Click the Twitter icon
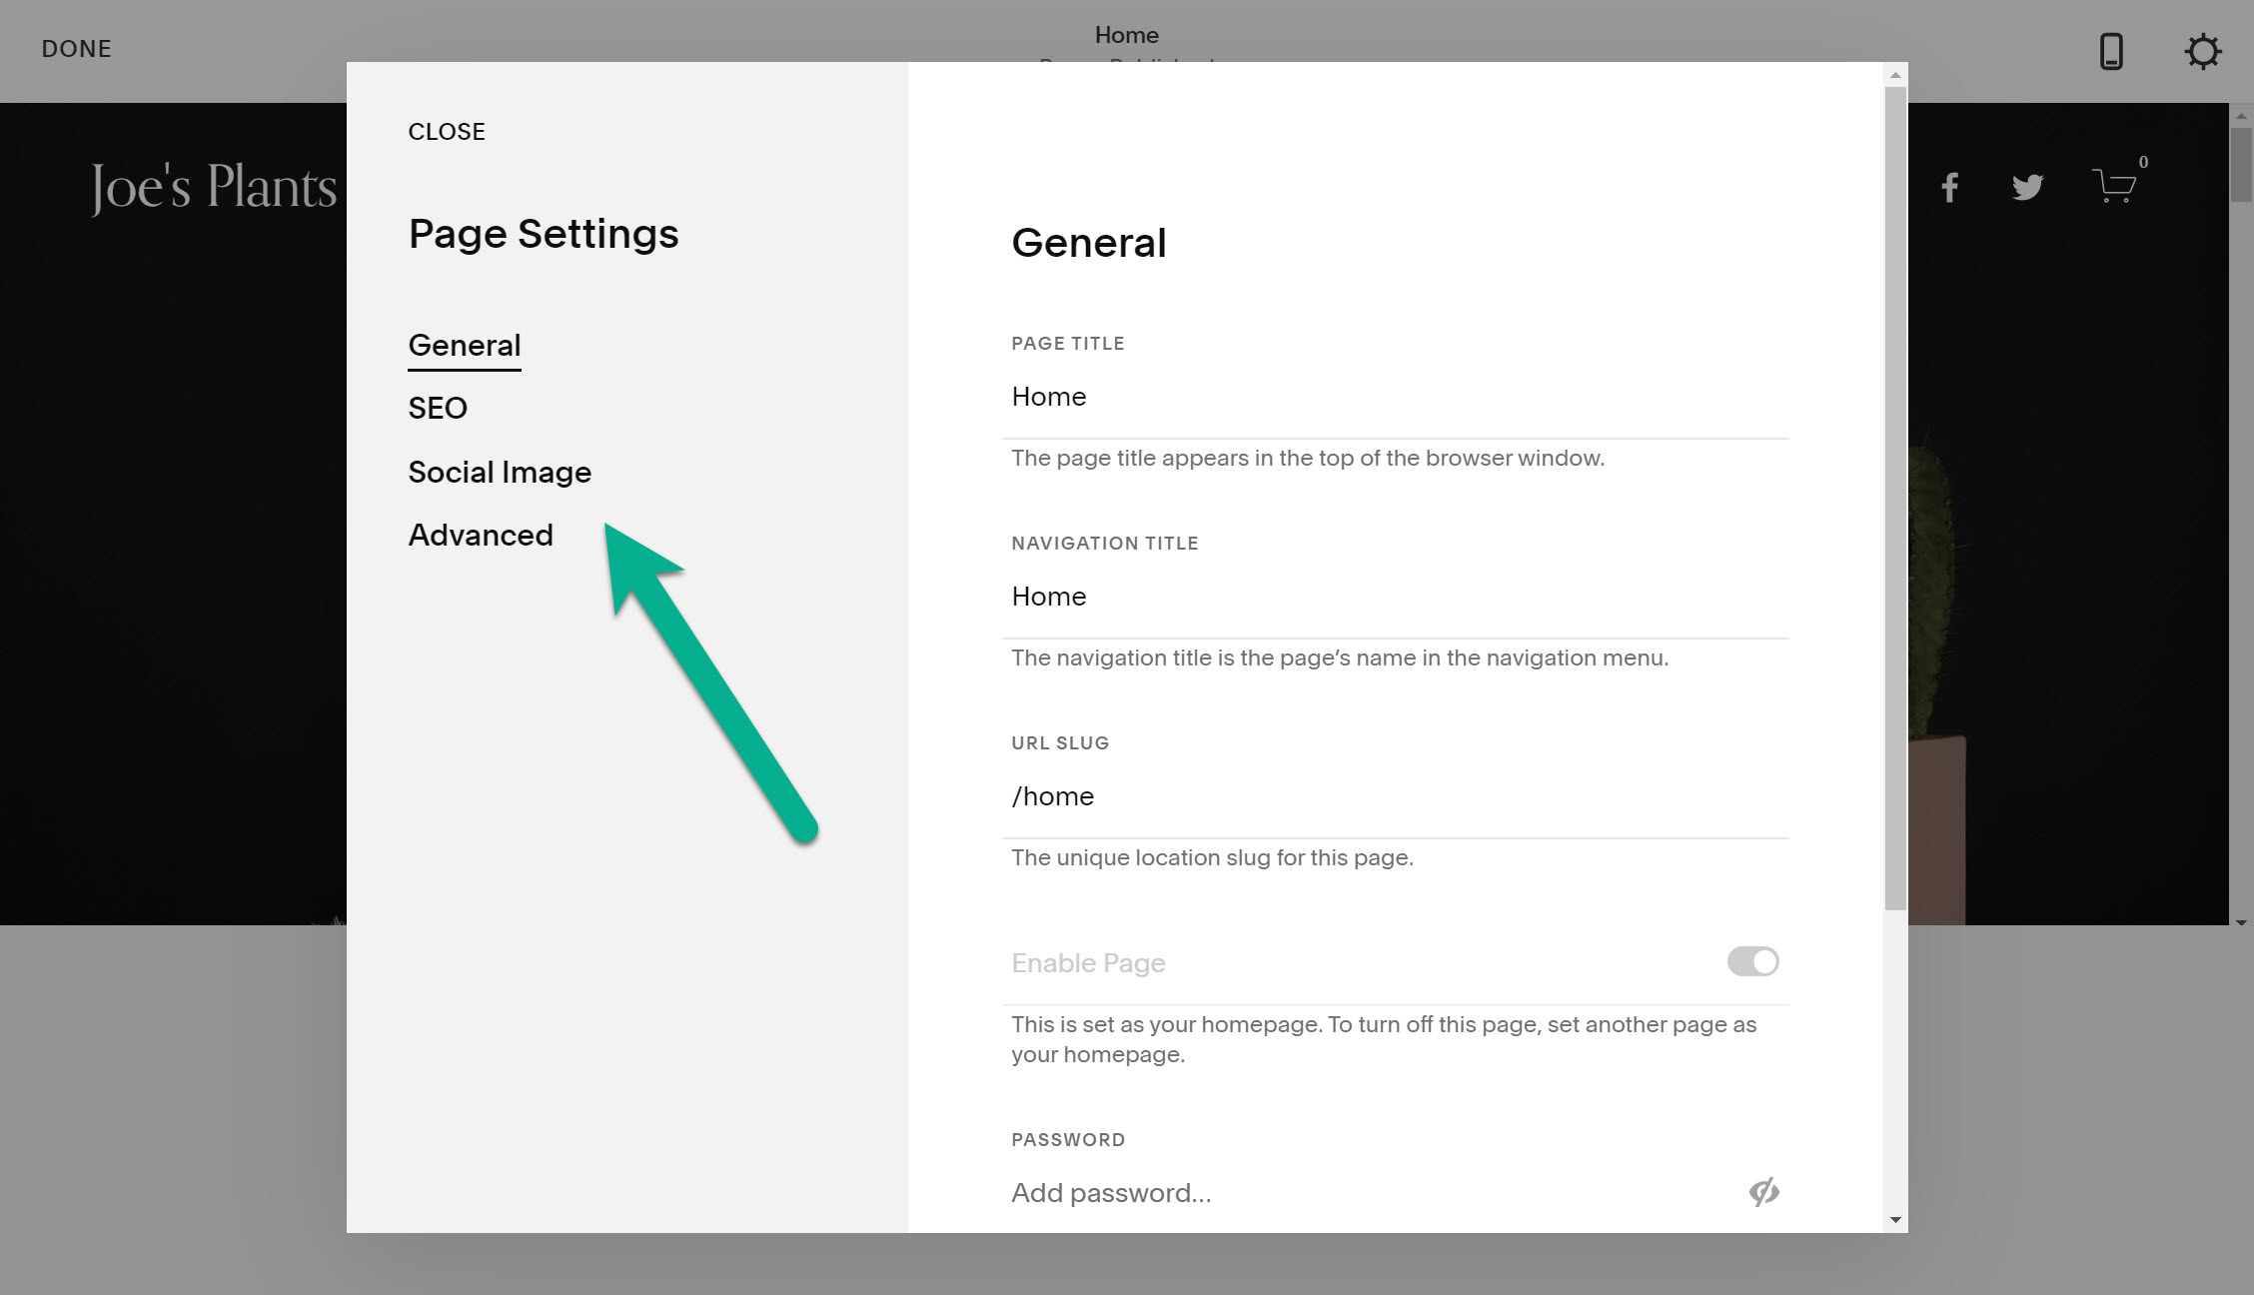The height and width of the screenshot is (1295, 2254). point(2027,186)
